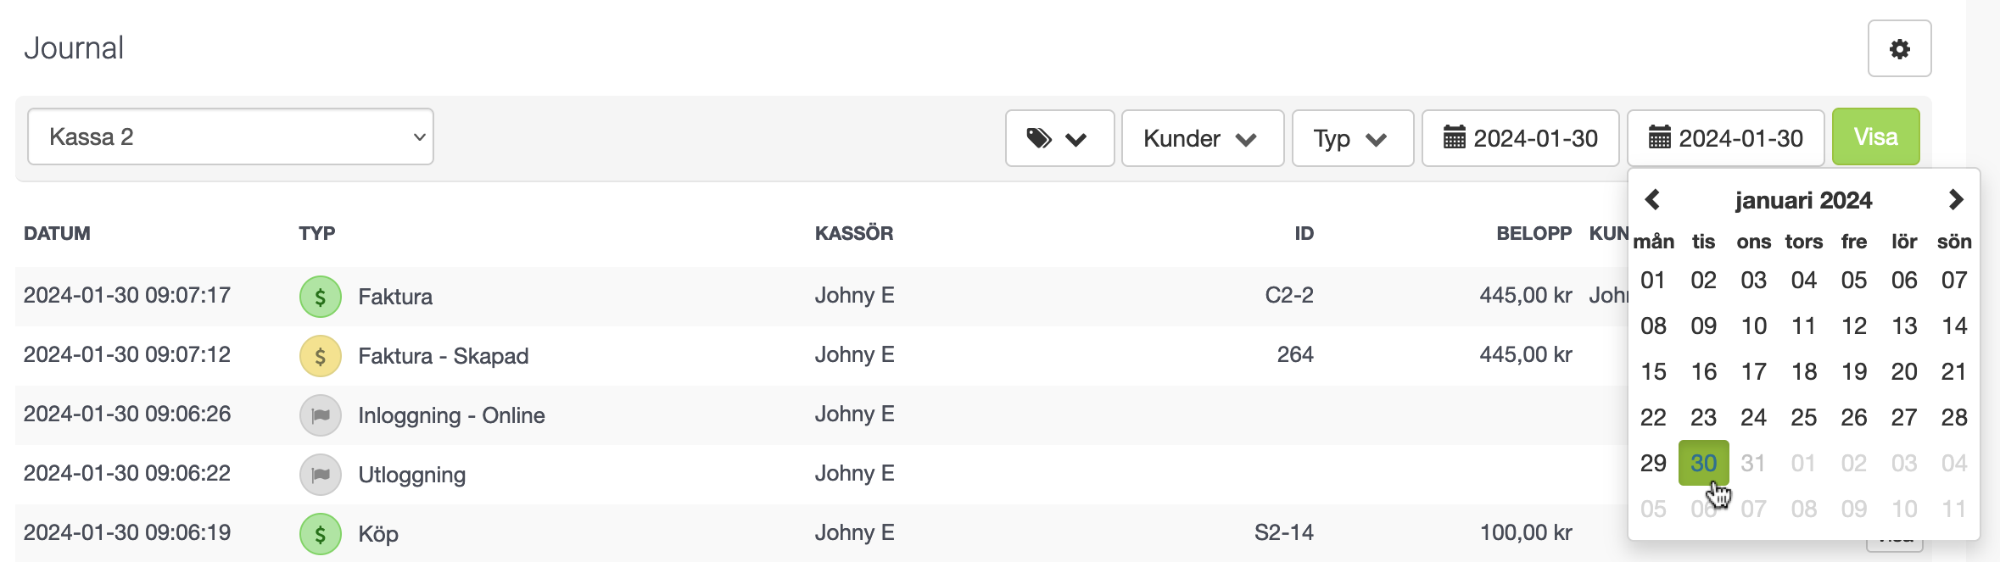Open the end date picker field
This screenshot has width=2000, height=562.
tap(1726, 138)
